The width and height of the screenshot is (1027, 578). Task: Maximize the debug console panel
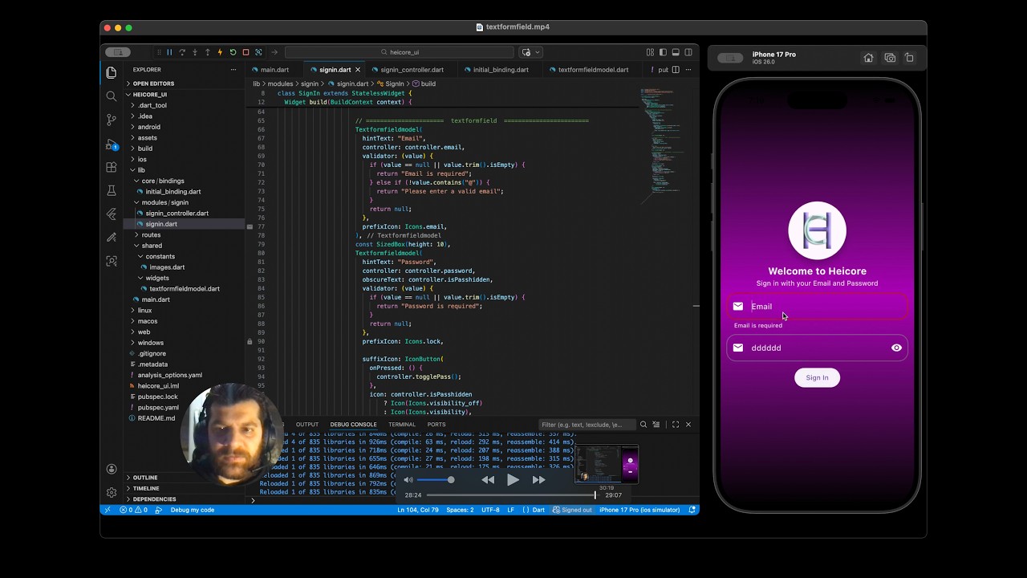[676, 425]
